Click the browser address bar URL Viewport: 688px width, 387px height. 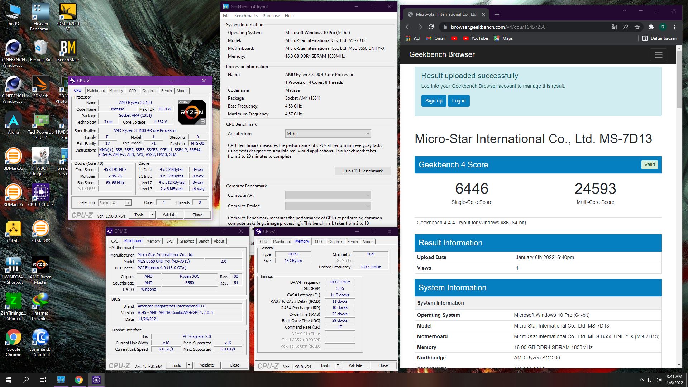pos(498,27)
